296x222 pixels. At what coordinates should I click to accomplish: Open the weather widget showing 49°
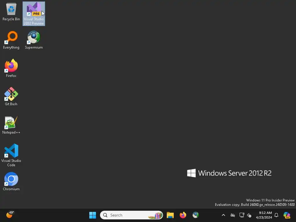coord(10,215)
